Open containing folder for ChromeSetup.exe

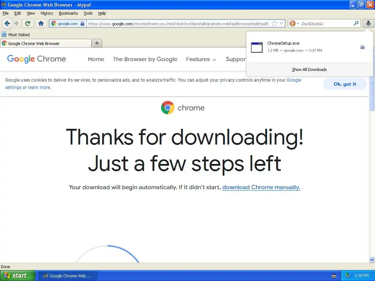363,47
